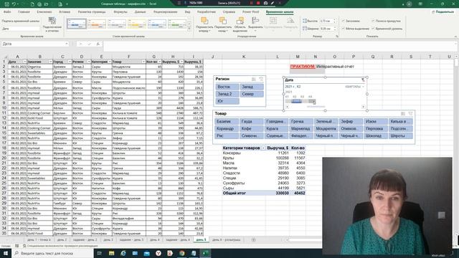
Task: Expand the timeline styles gallery
Action: click(x=189, y=29)
